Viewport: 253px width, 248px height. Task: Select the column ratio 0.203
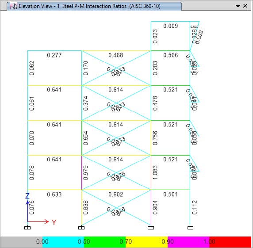tap(155, 68)
